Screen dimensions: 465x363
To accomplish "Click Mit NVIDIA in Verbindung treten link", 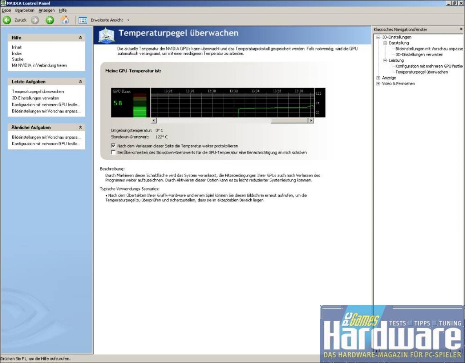I will [40, 65].
